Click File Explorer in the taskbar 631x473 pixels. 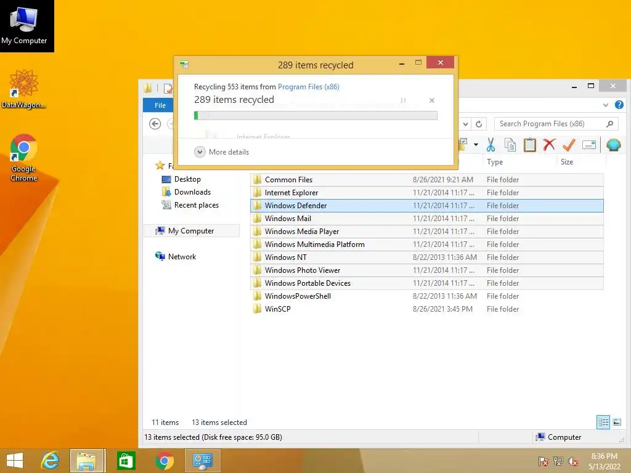click(x=88, y=461)
